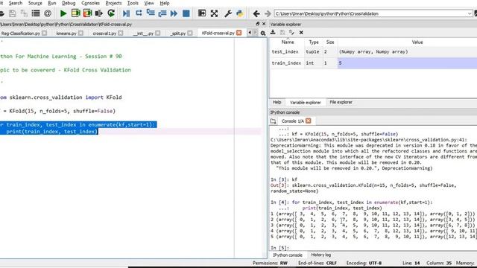
Task: Switch to the crossval1.py editor tab
Action: 104,33
